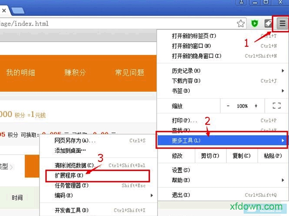The height and width of the screenshot is (216, 289).
Task: Click the 常见问题 page tab
Action: 130,72
